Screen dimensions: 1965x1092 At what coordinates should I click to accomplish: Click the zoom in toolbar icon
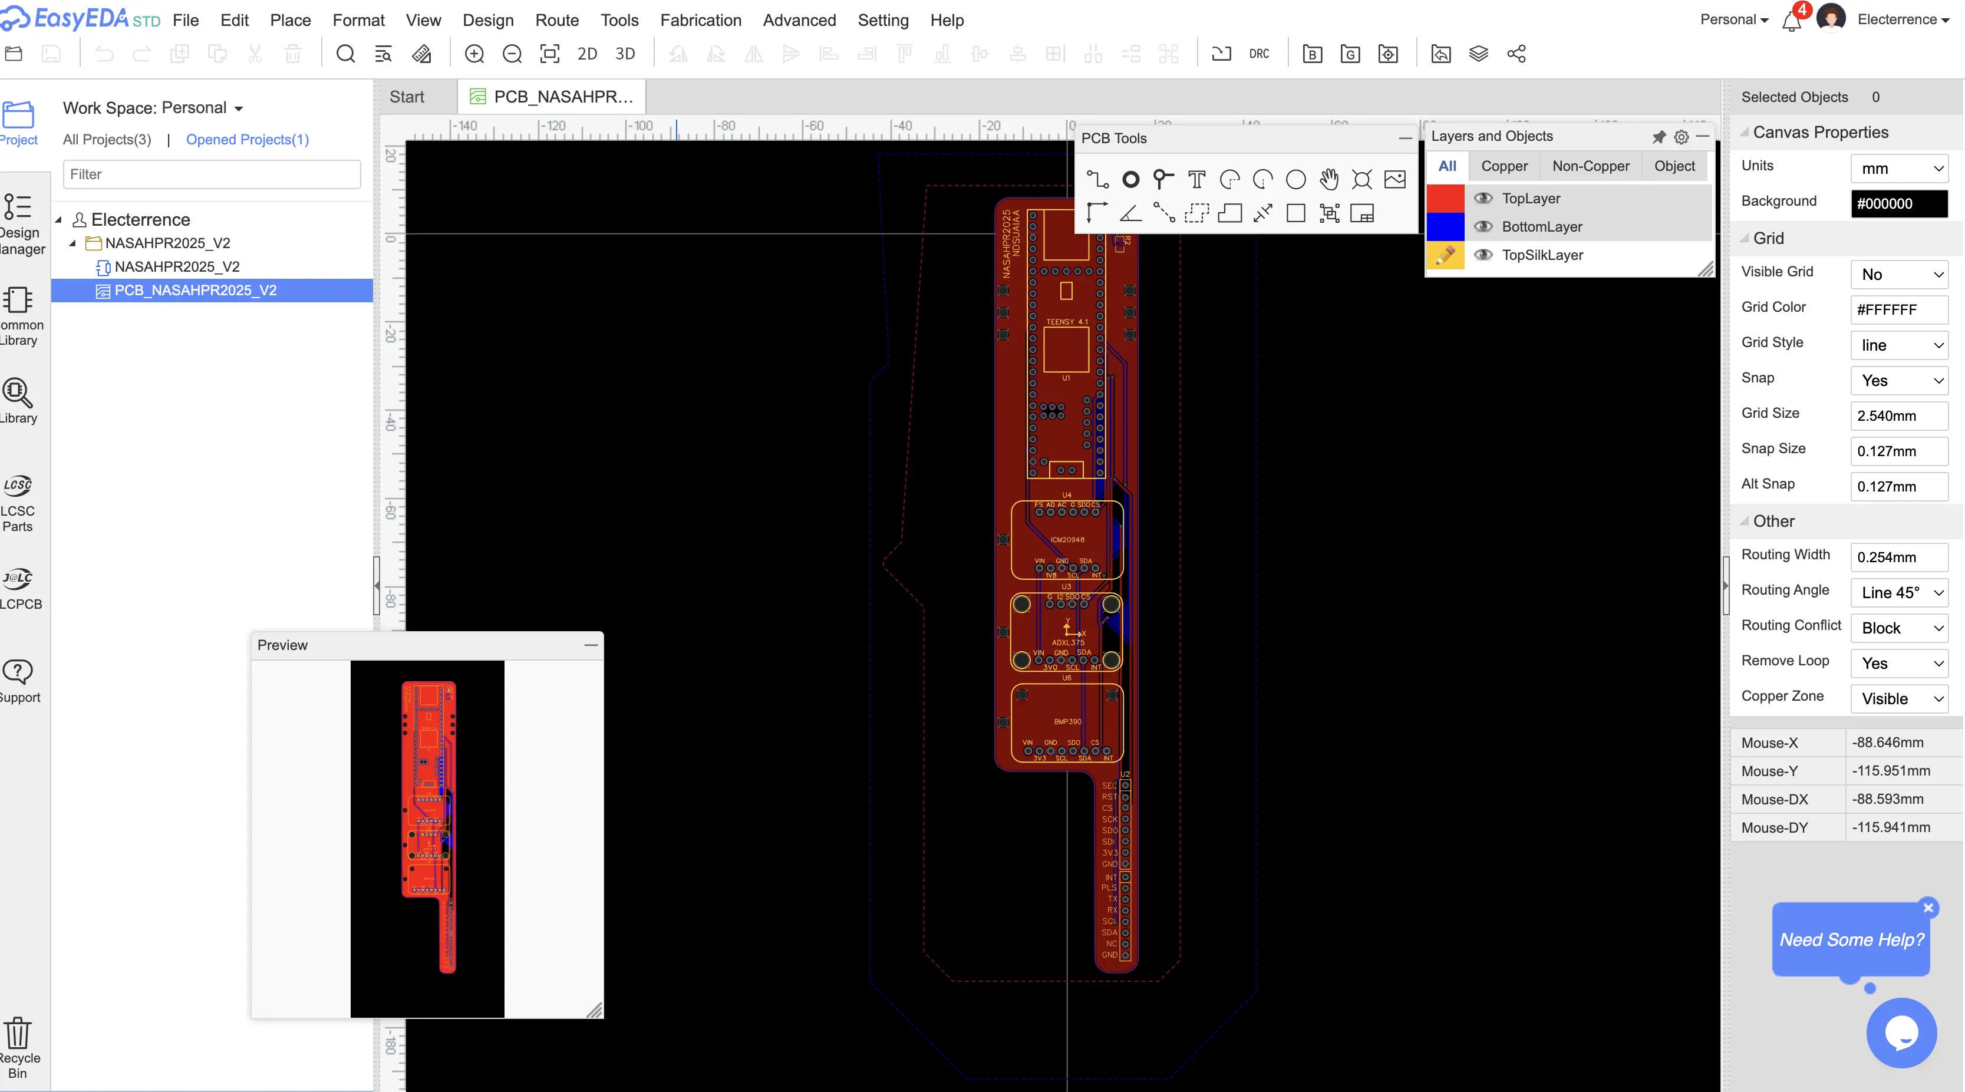474,54
